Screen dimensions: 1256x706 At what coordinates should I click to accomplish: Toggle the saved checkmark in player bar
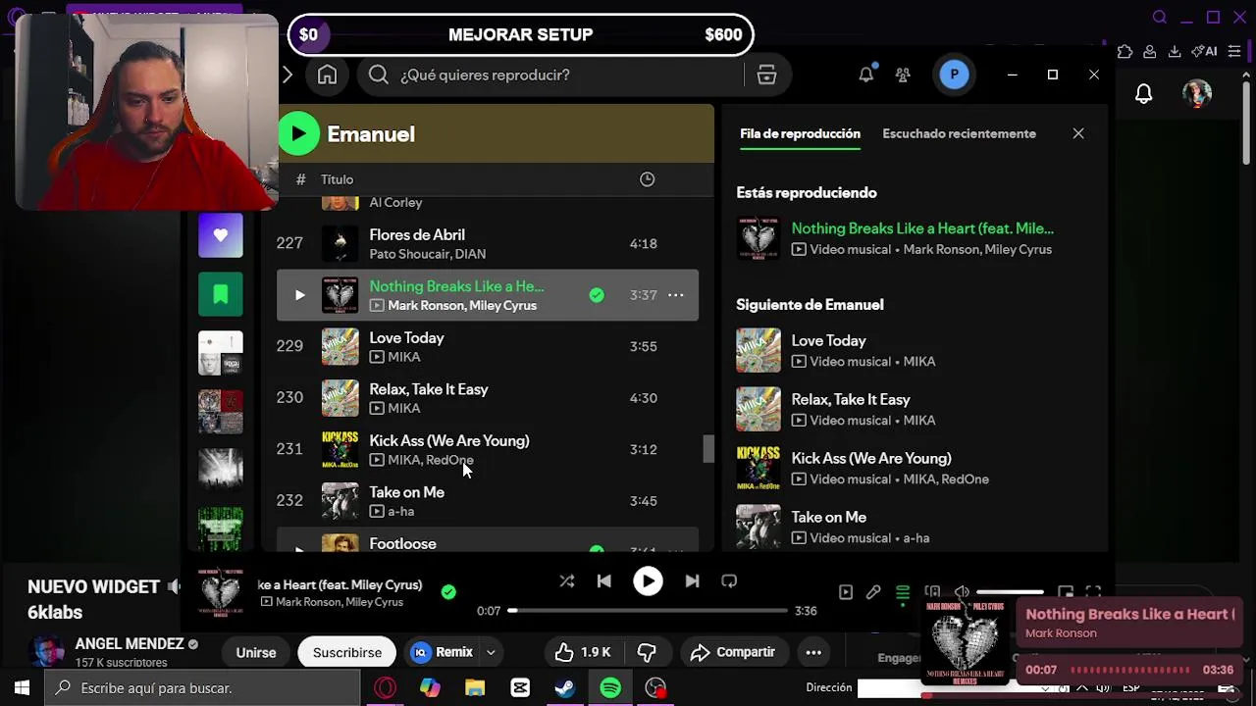(448, 592)
